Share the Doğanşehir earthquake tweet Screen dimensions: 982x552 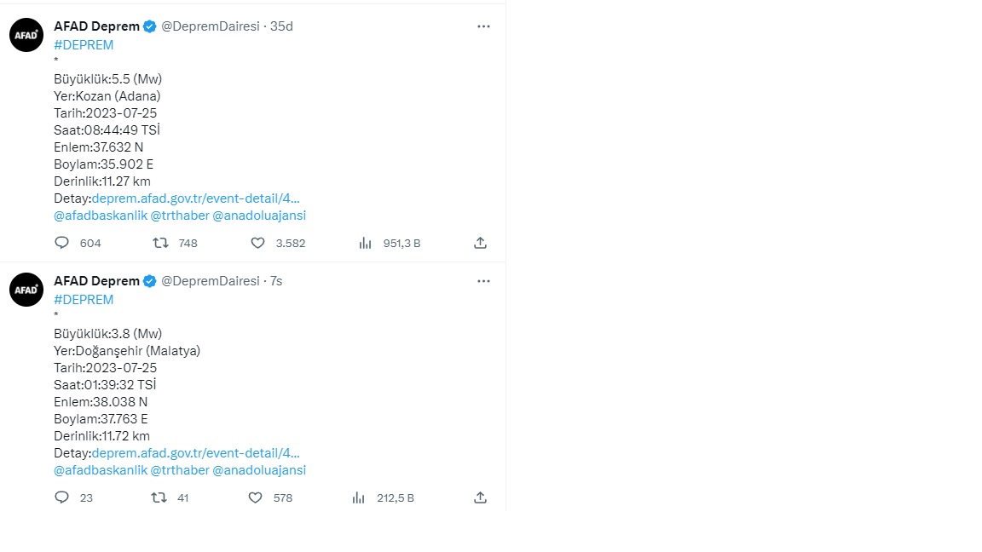click(480, 497)
